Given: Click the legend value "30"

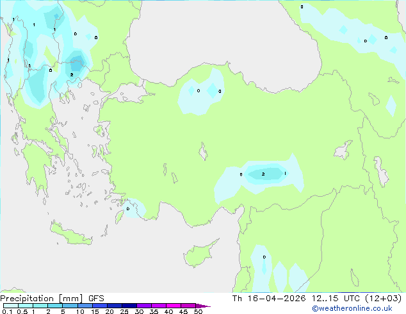Looking at the screenshot, I should point(139,311).
